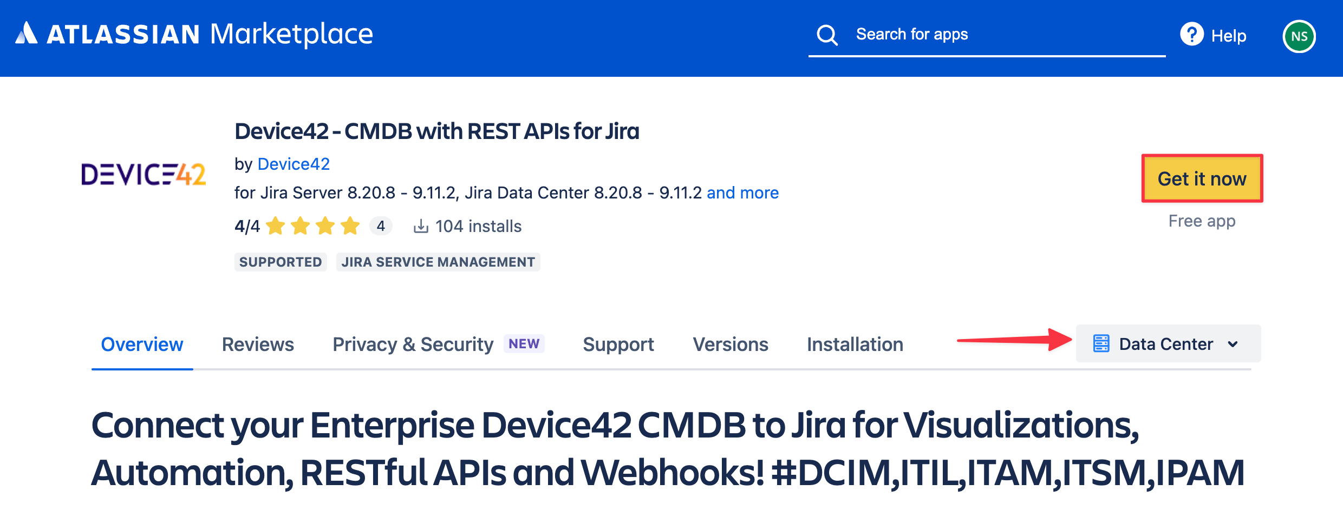This screenshot has height=517, width=1343.
Task: Click the SUPPORTED badge
Action: [281, 262]
